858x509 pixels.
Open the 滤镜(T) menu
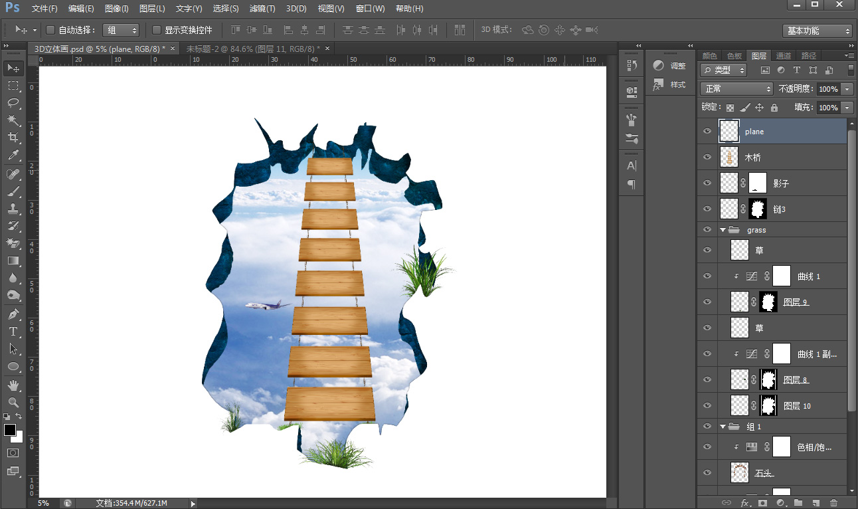[262, 9]
